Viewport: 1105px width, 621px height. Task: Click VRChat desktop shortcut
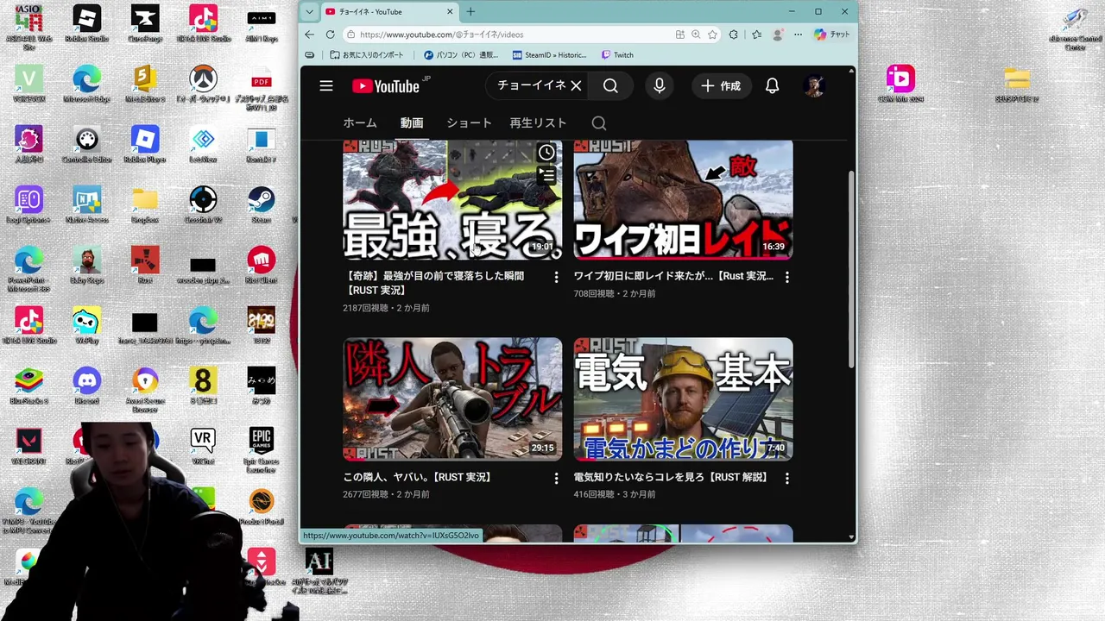(203, 447)
